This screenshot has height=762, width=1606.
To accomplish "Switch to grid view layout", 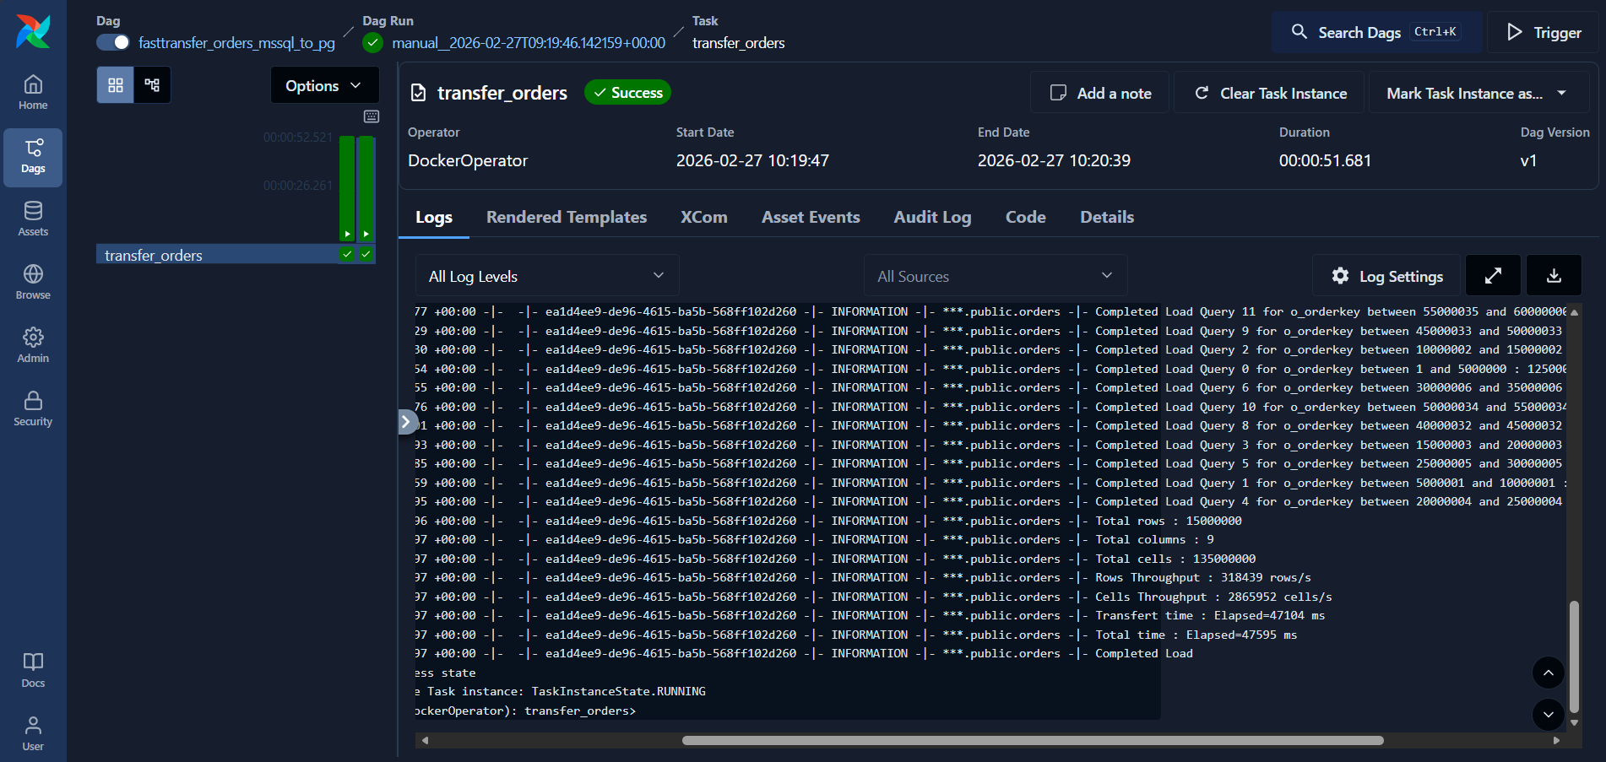I will pyautogui.click(x=114, y=84).
